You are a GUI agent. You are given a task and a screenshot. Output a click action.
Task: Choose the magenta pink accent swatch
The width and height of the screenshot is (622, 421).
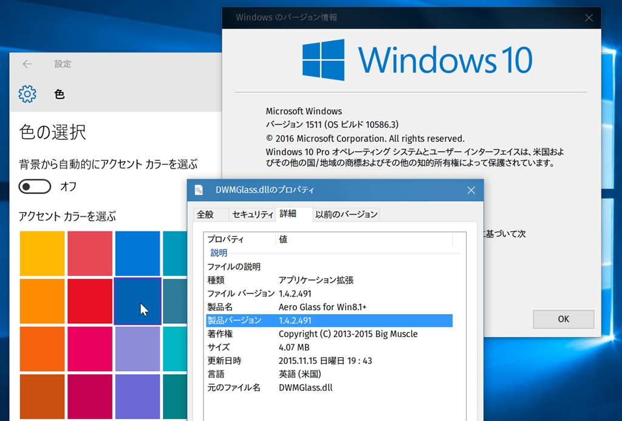click(x=90, y=349)
